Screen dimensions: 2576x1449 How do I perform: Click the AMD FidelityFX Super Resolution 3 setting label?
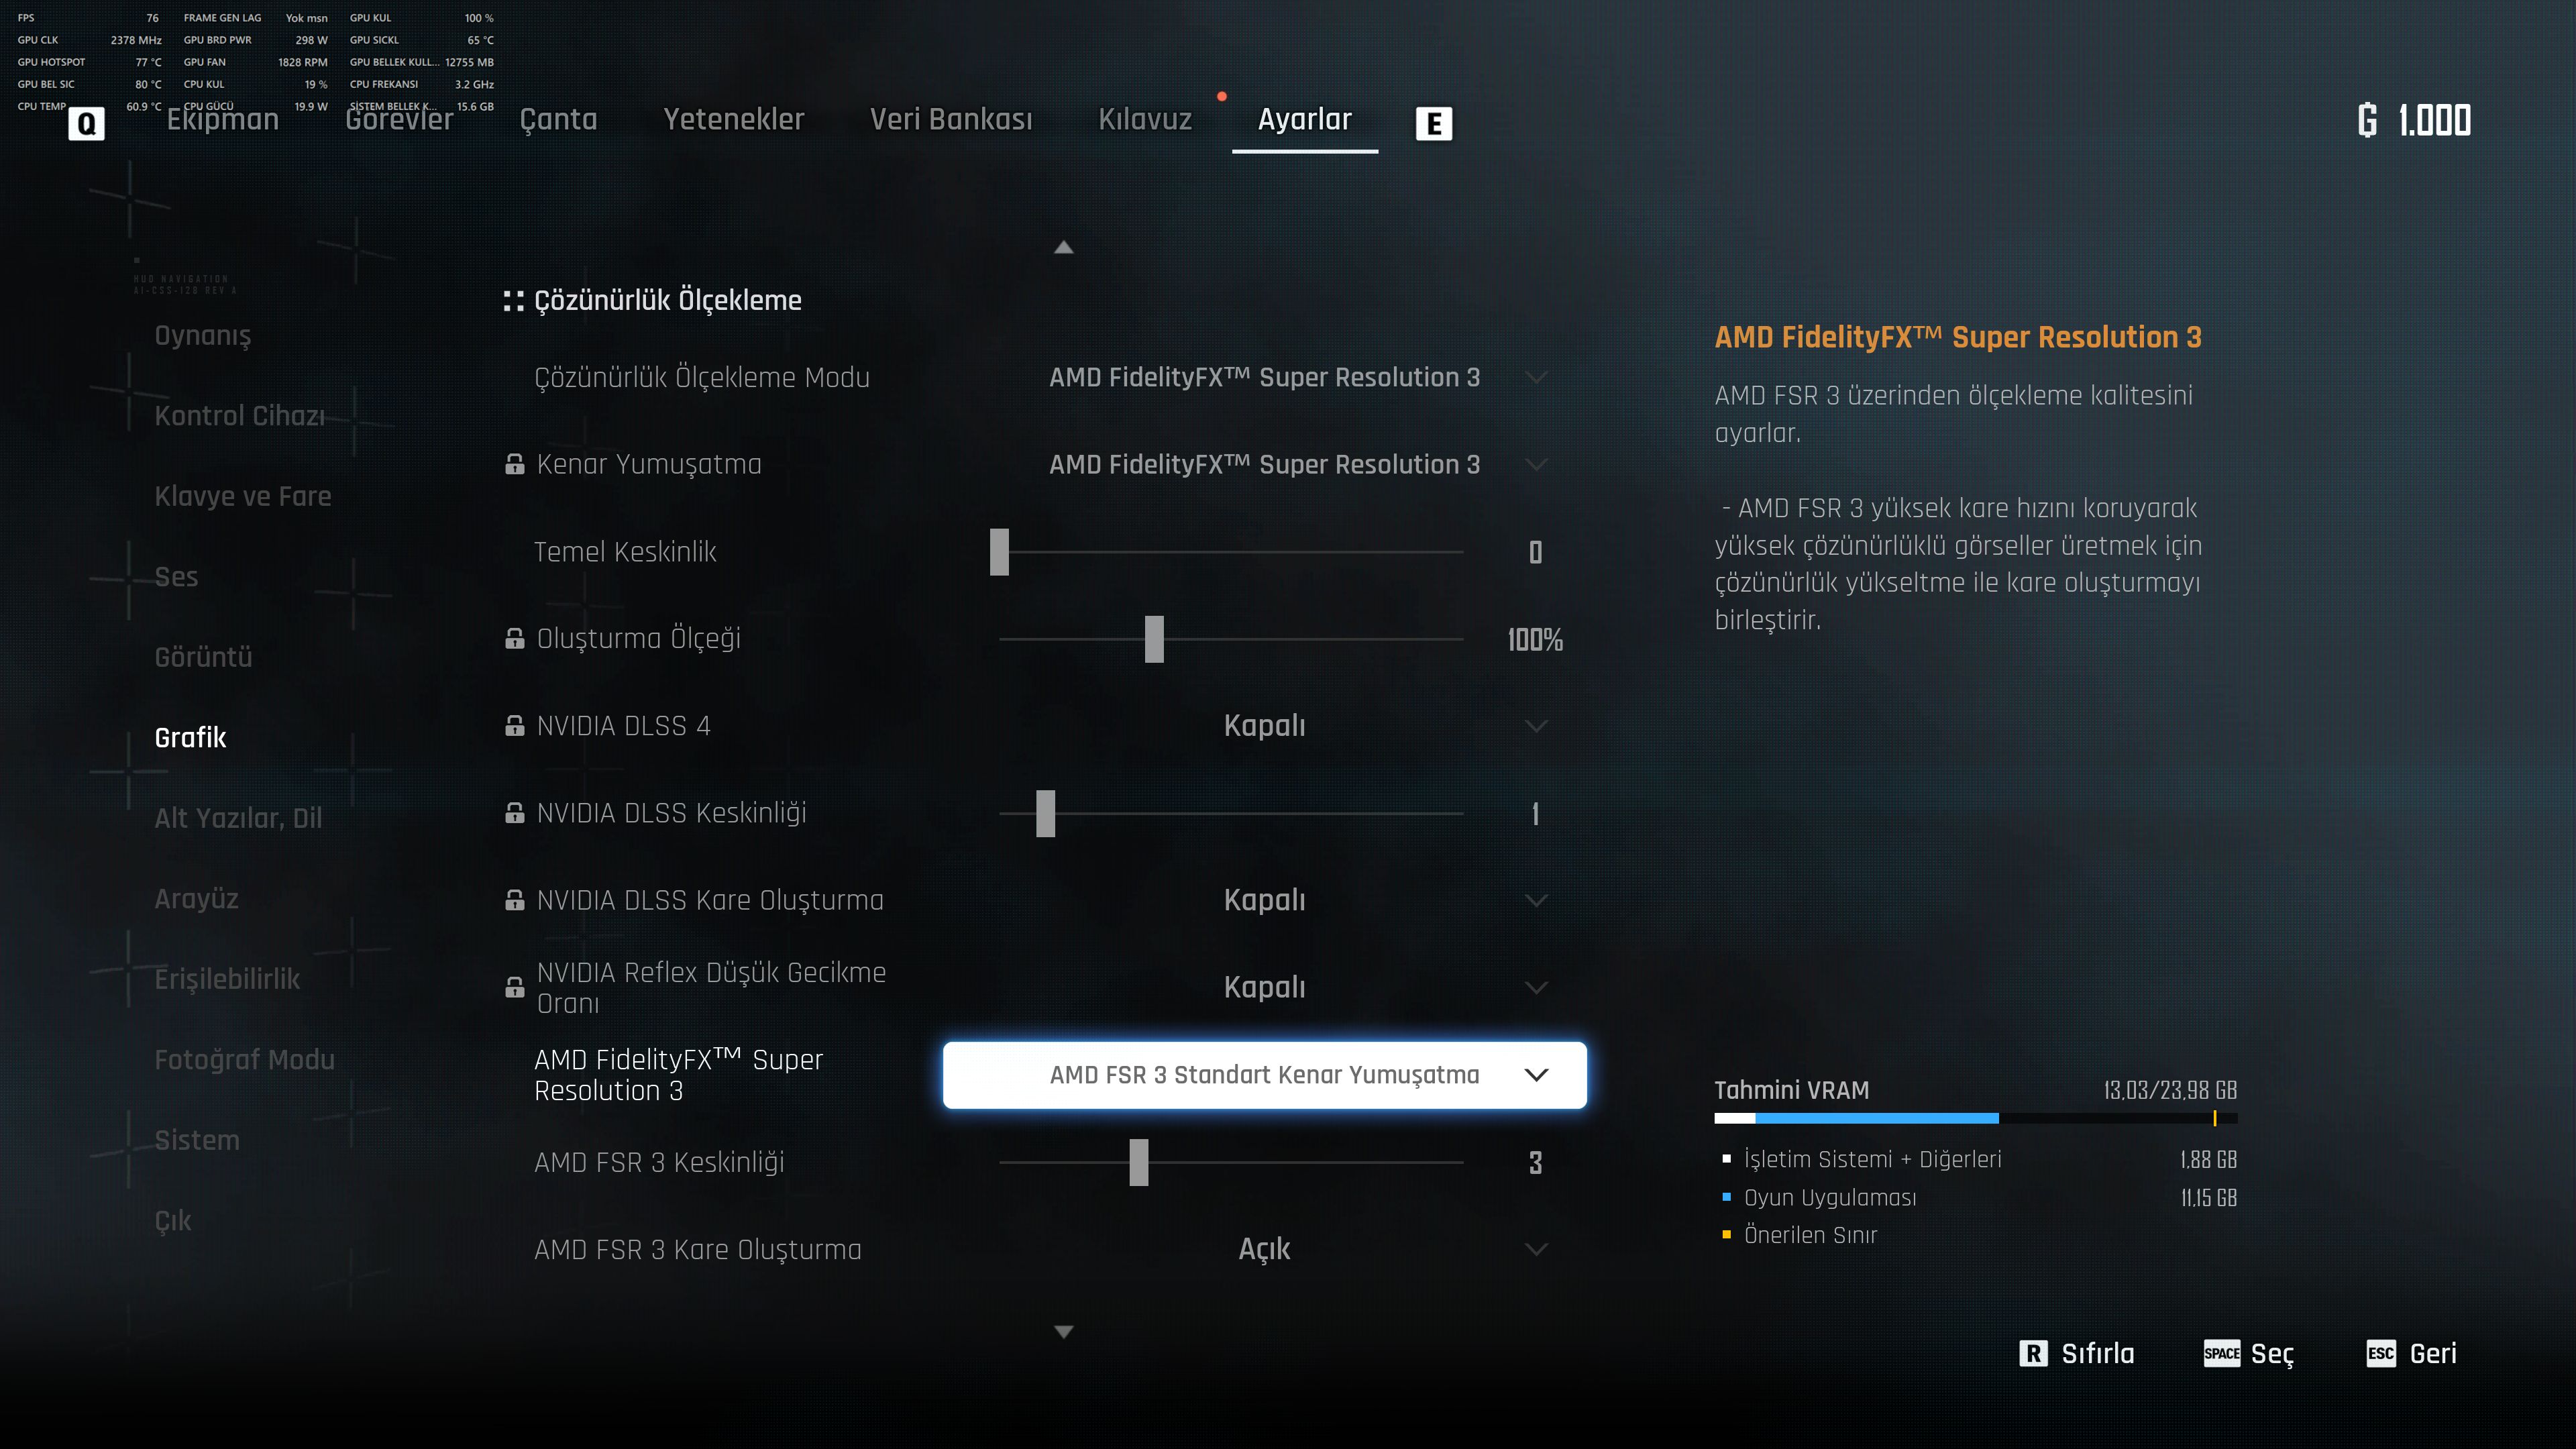point(678,1075)
